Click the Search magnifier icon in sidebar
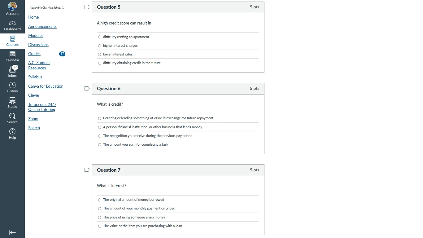The image size is (423, 238). click(x=12, y=116)
